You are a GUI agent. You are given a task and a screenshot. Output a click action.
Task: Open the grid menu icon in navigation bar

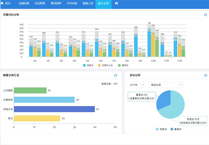[x=116, y=3]
